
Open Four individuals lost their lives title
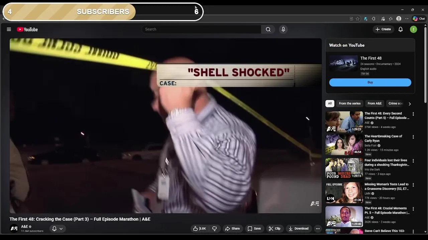click(387, 162)
